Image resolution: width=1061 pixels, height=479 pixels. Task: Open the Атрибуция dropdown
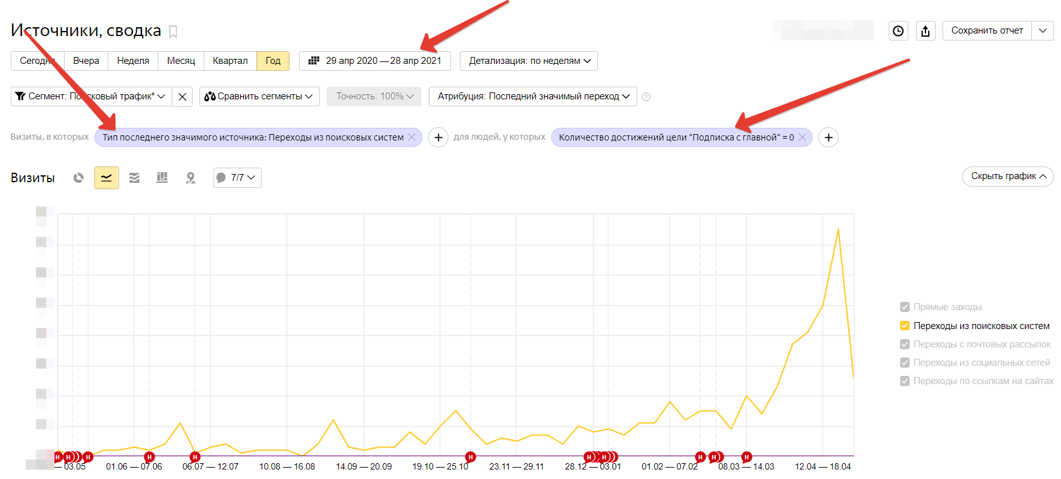click(x=533, y=96)
